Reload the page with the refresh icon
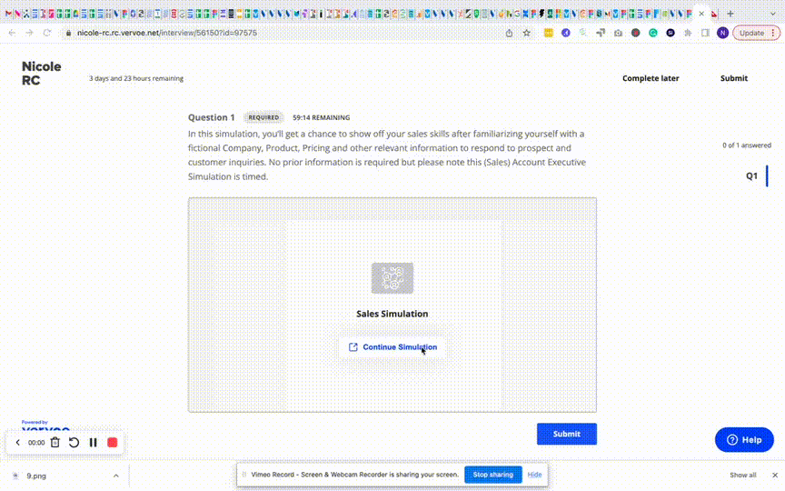This screenshot has width=785, height=491. click(47, 33)
